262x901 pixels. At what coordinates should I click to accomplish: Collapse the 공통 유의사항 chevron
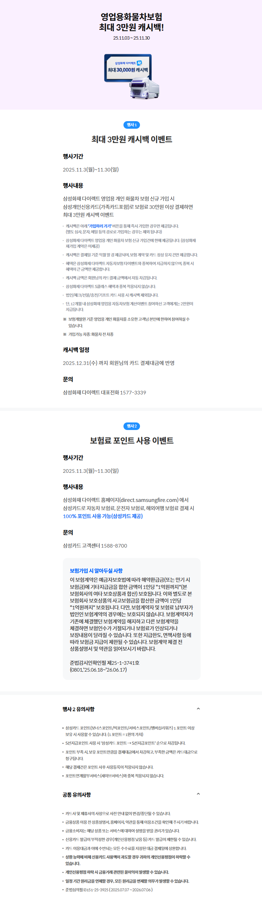click(198, 794)
